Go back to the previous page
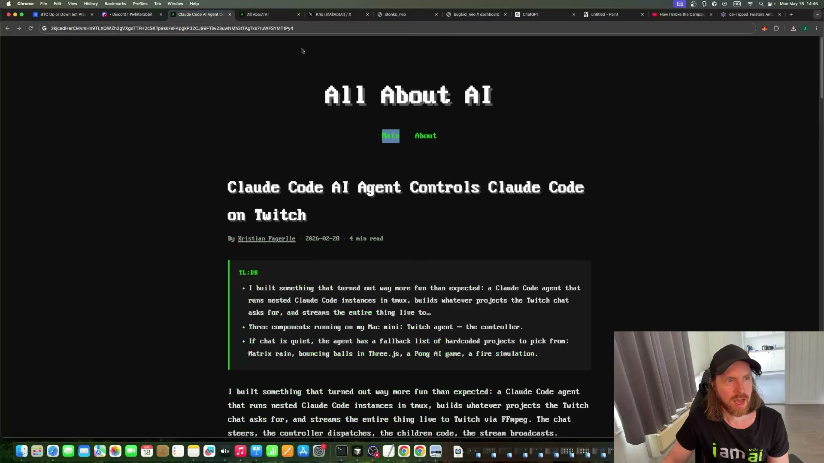Image resolution: width=824 pixels, height=463 pixels. coord(7,28)
